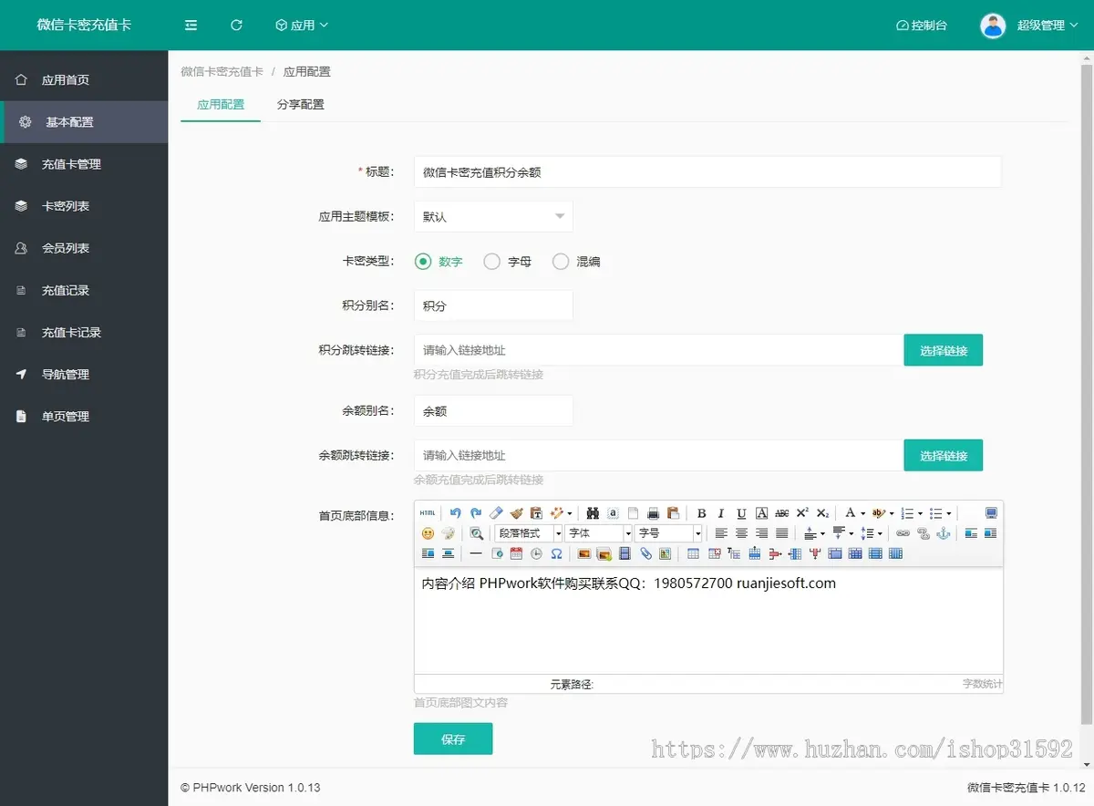Insert special character omega
This screenshot has height=806, width=1094.
click(556, 553)
